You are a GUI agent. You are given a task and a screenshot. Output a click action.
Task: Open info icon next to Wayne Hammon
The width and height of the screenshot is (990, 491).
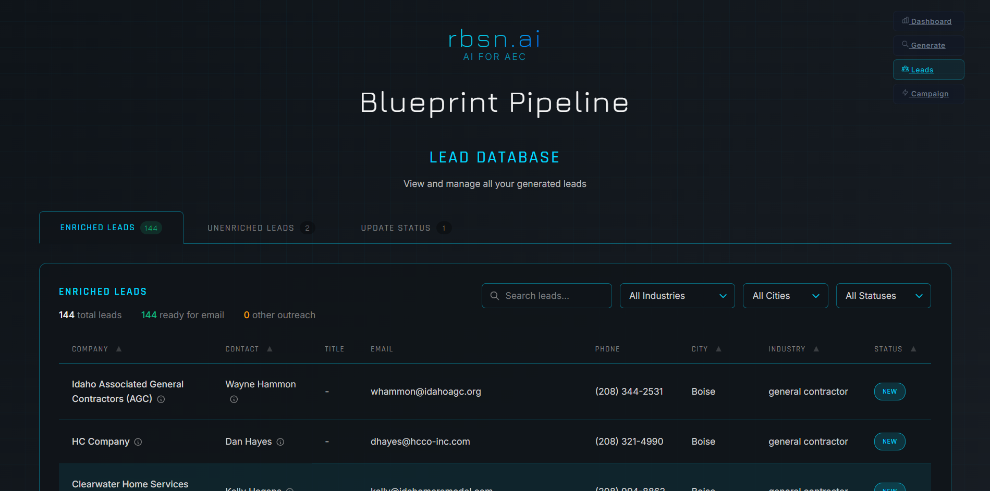click(x=234, y=399)
